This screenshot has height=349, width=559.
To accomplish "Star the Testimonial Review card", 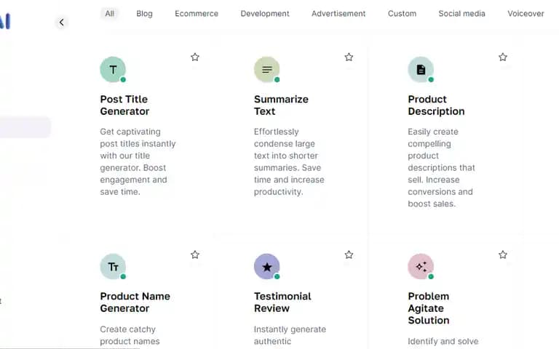I will click(349, 254).
